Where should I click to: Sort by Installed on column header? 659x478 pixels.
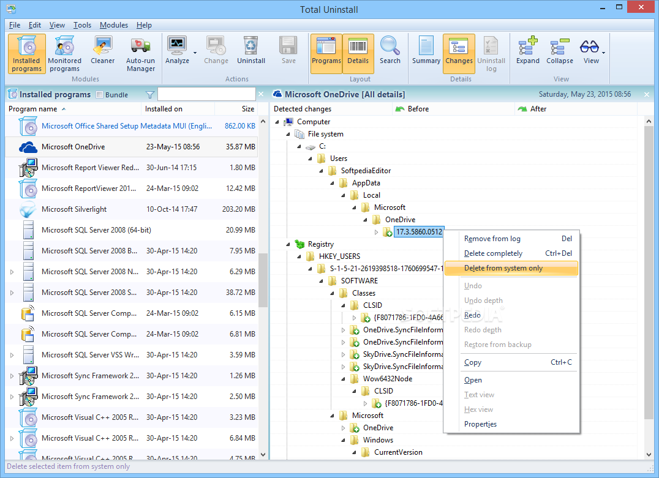click(178, 109)
